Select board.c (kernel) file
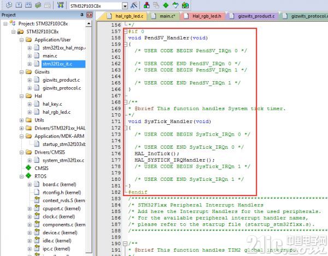328x256 pixels. 60,185
